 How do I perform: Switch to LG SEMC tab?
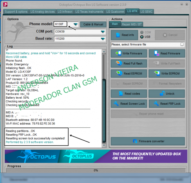146,12
